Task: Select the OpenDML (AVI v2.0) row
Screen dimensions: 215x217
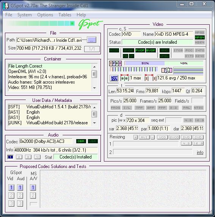Action: coord(50,71)
